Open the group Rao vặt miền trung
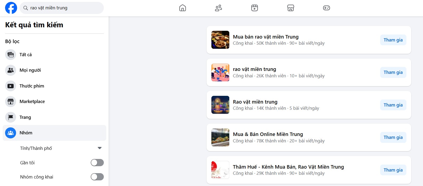423x186 pixels. (255, 102)
